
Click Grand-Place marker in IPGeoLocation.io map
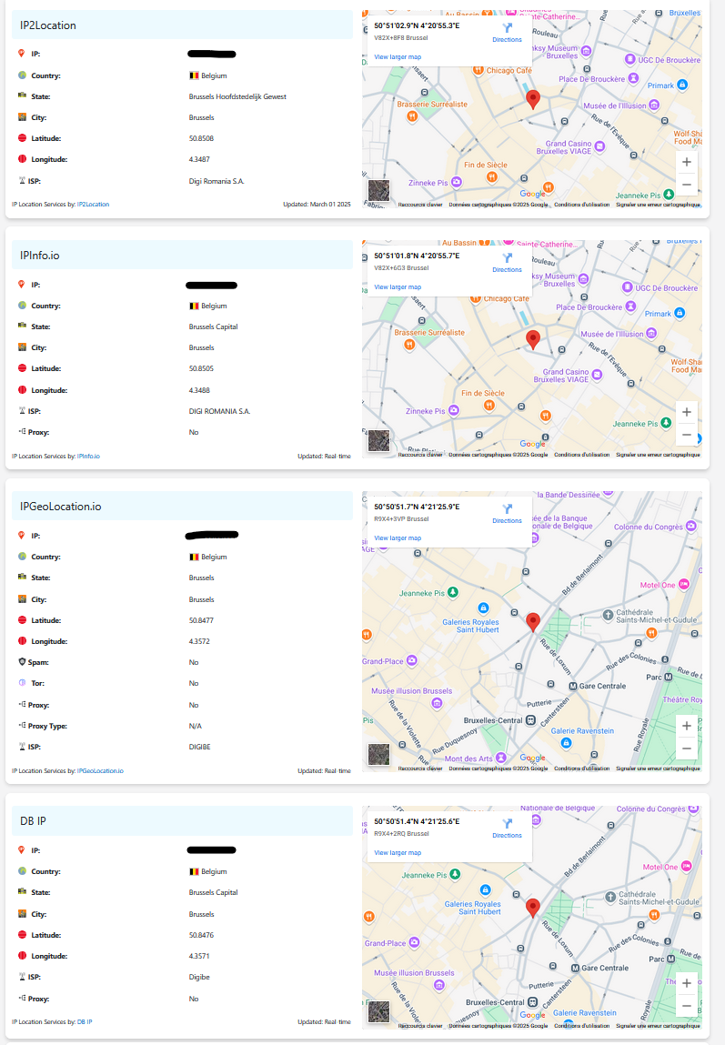(x=412, y=660)
